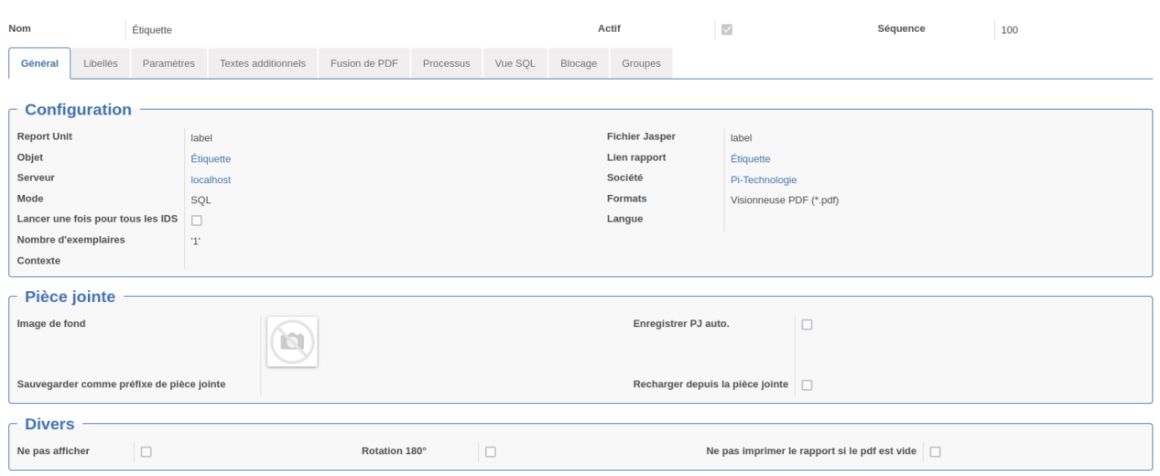Screen dimensions: 1160x476
Task: Open the Blocage tab
Action: [579, 64]
